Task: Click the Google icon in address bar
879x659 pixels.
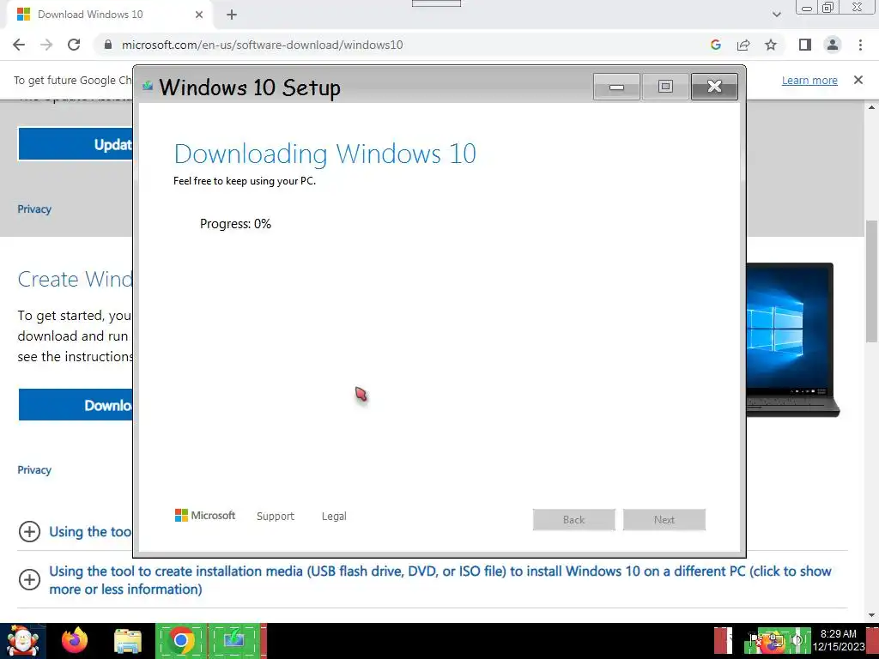Action: tap(715, 45)
